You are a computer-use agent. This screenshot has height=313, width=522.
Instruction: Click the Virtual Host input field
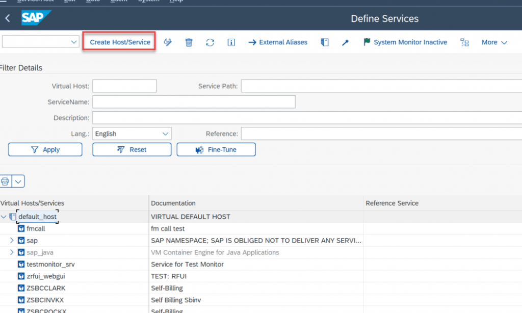[124, 86]
